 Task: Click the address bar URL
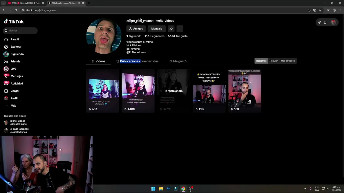tap(41, 10)
